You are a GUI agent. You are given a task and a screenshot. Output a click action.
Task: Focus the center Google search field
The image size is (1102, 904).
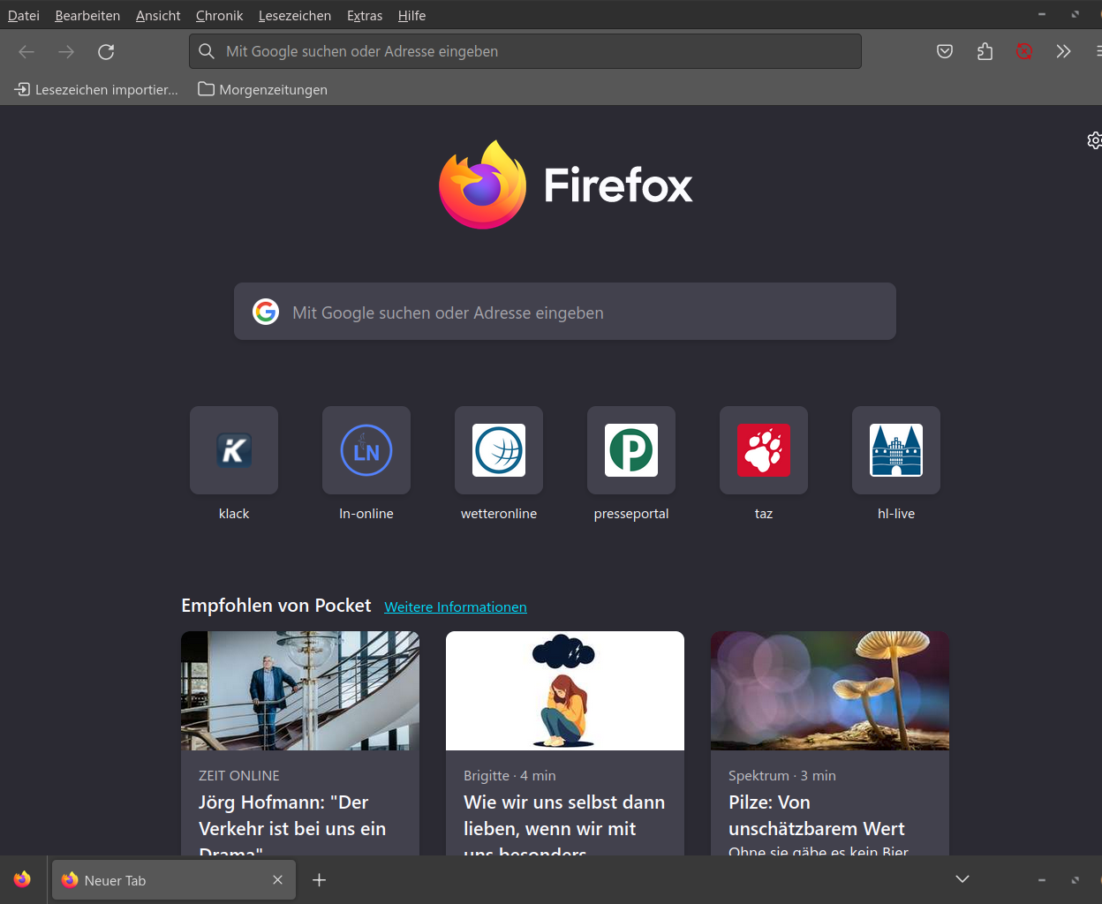[565, 313]
